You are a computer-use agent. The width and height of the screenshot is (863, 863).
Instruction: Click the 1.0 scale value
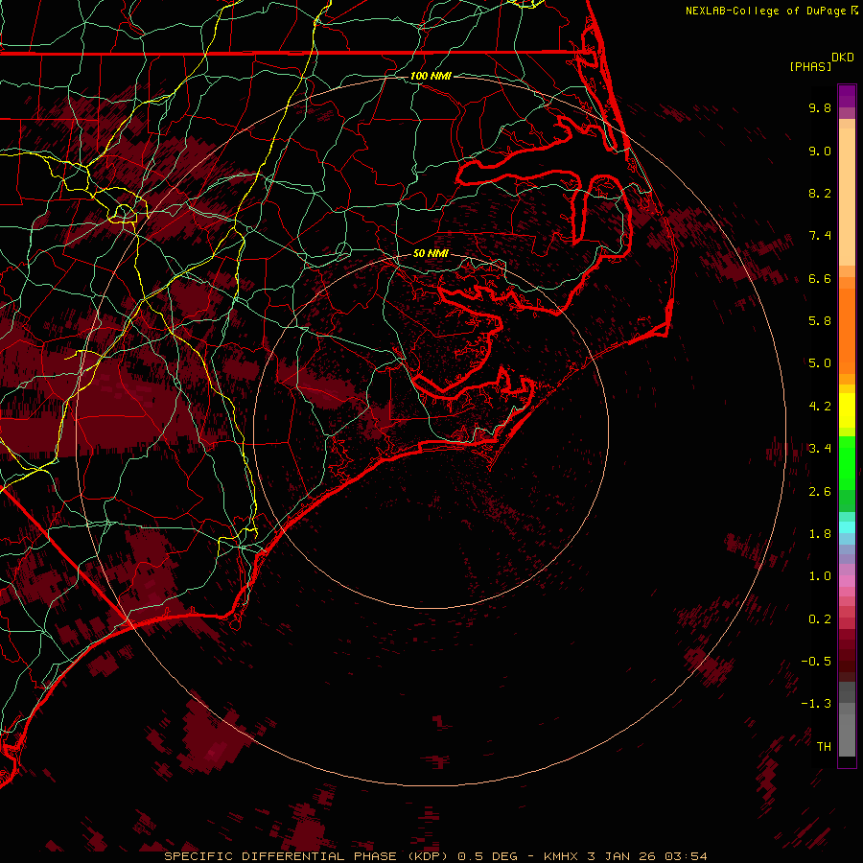820,576
